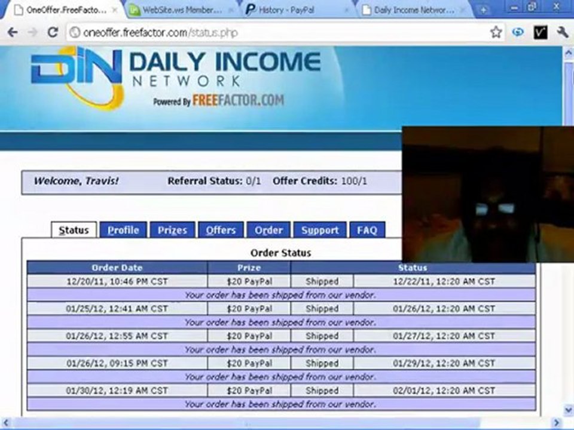Viewport: 574px width, 430px height.
Task: Click $20 PayPal prize in 12/20/11 row
Action: pyautogui.click(x=249, y=281)
